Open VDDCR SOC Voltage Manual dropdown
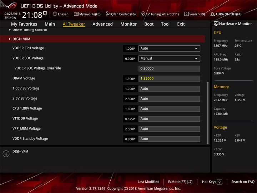This screenshot has width=257, height=193. pos(169,58)
